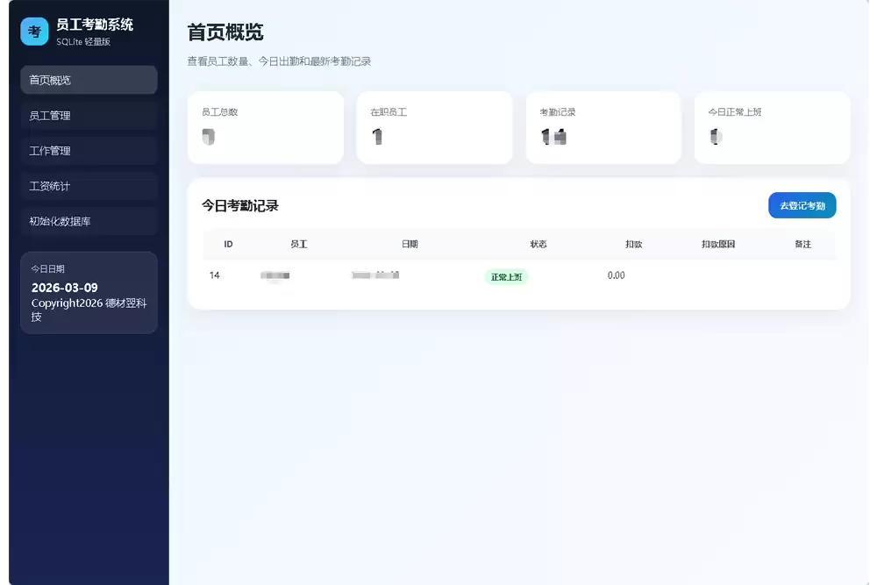The width and height of the screenshot is (877, 585).
Task: Click the ID column header
Action: [228, 244]
